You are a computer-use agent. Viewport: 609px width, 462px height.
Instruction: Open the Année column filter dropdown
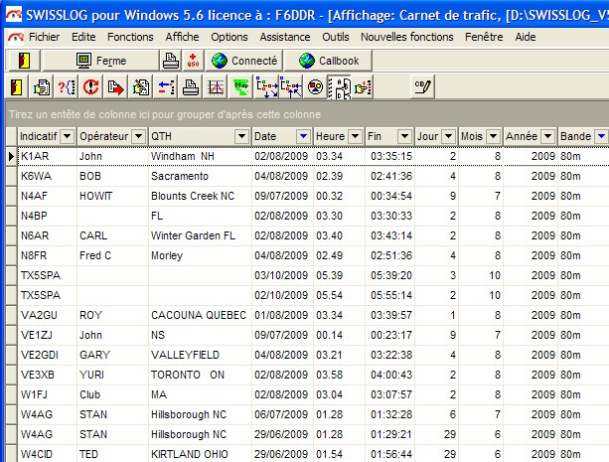(x=547, y=136)
